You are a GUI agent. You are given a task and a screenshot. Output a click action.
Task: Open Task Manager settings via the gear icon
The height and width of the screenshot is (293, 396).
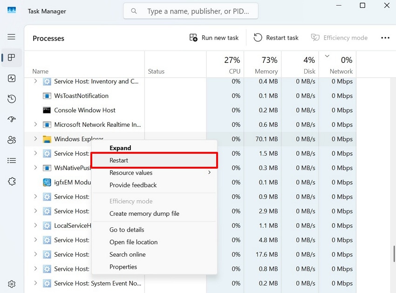pyautogui.click(x=12, y=284)
